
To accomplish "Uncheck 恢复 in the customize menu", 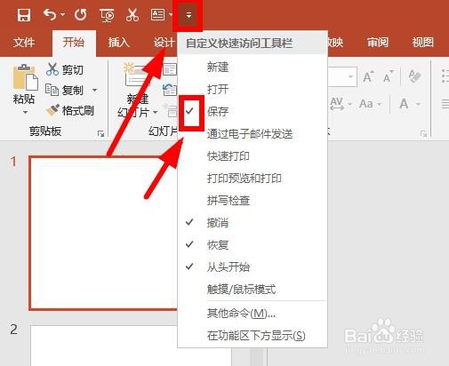I will click(x=253, y=244).
